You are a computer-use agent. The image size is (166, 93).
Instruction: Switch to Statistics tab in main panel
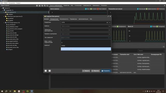pyautogui.click(x=78, y=5)
